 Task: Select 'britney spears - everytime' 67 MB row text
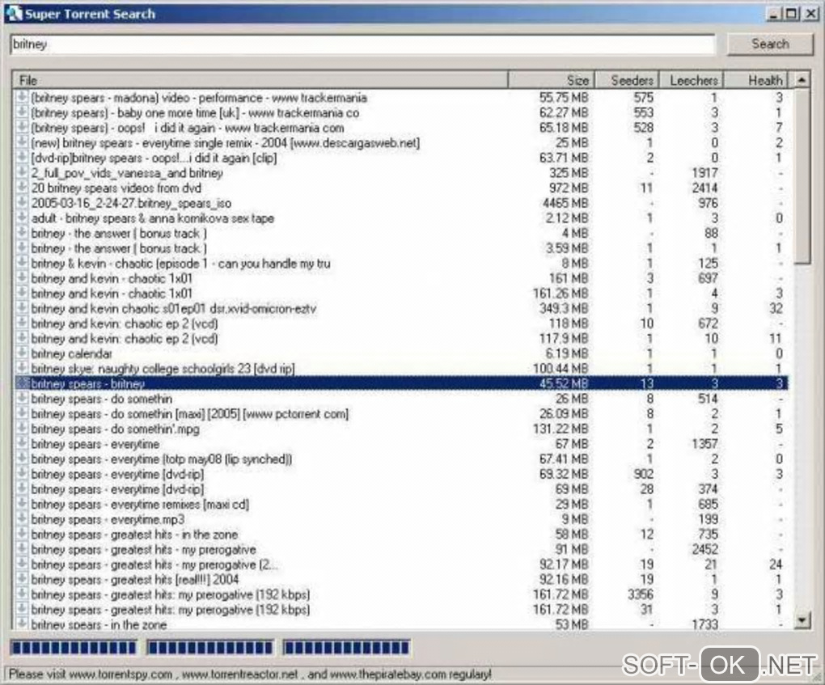(x=95, y=444)
